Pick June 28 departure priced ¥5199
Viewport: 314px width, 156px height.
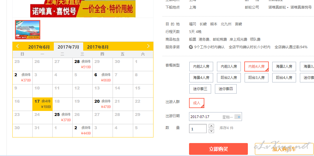[83, 64]
